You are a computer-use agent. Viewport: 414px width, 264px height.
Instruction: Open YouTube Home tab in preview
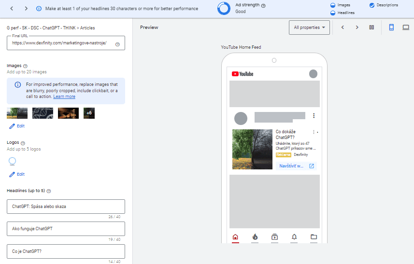pos(235,237)
